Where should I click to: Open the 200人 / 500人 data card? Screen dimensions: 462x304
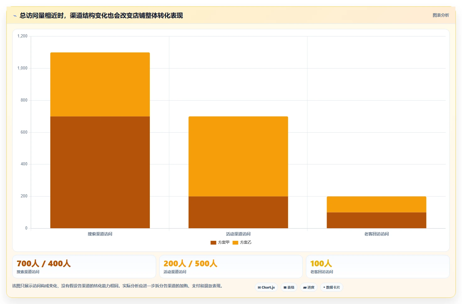231,267
